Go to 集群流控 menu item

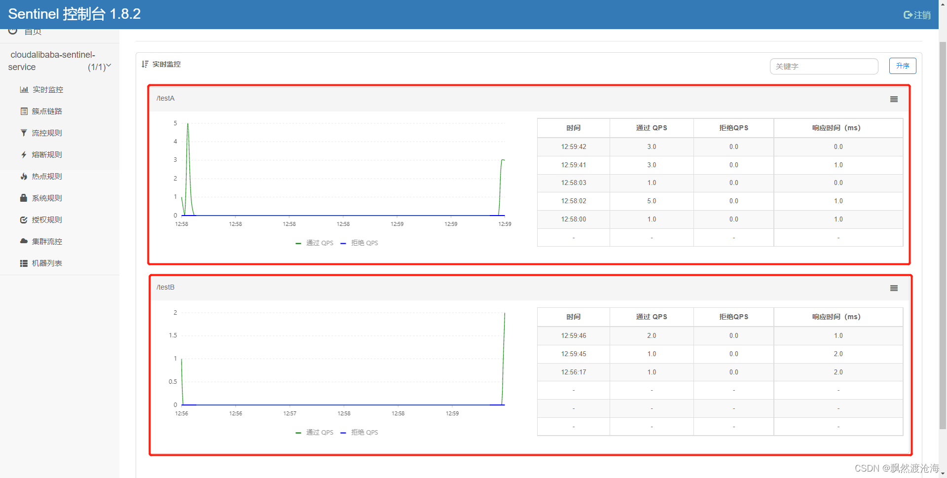(47, 242)
